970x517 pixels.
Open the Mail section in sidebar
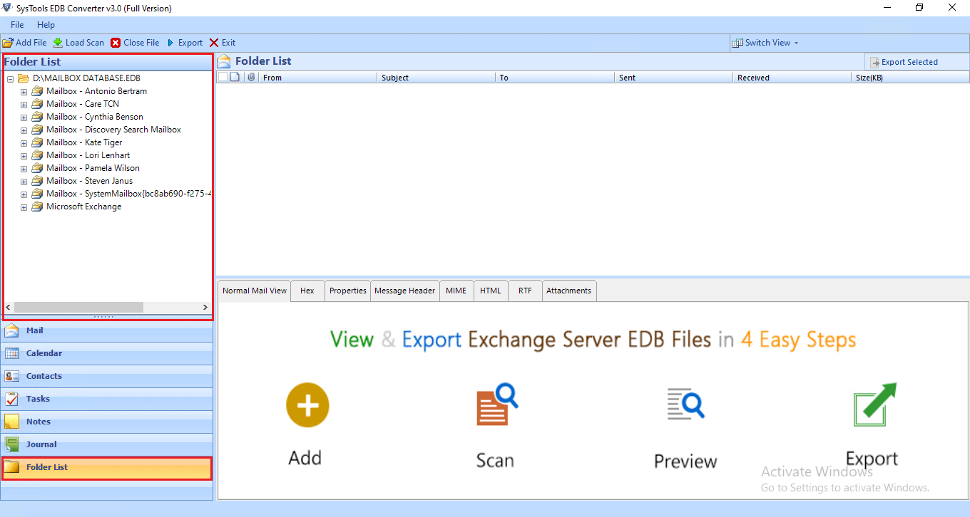point(107,330)
